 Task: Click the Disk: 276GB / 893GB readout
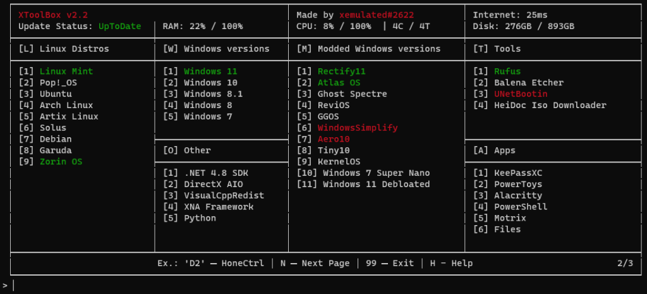[x=523, y=27]
